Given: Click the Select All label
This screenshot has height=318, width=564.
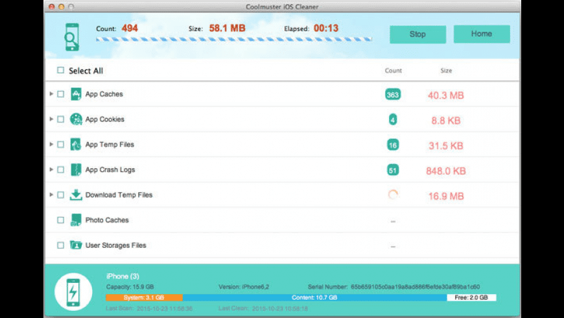Looking at the screenshot, I should point(86,71).
